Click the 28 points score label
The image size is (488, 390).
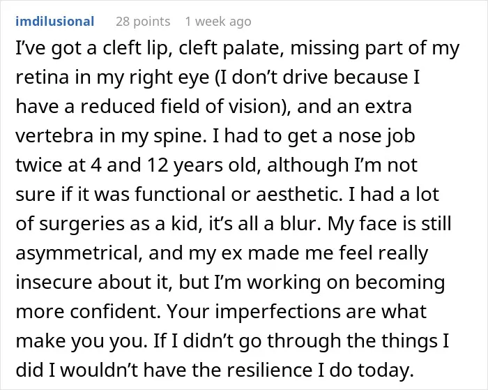tap(143, 22)
